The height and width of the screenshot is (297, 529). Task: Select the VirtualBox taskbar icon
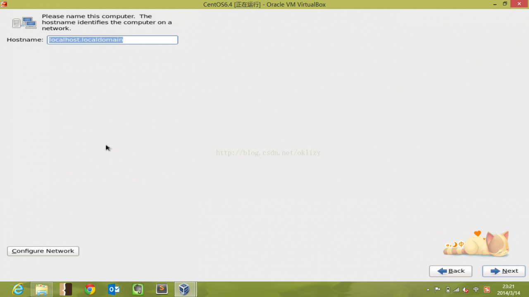(185, 289)
